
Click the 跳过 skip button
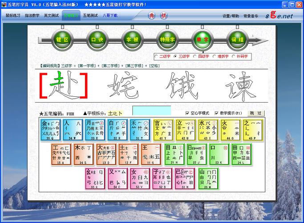click(x=256, y=113)
